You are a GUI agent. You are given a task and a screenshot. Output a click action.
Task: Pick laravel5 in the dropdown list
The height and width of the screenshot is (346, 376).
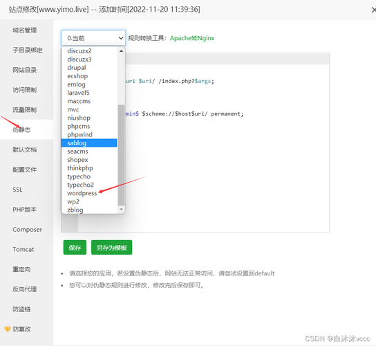coord(89,93)
